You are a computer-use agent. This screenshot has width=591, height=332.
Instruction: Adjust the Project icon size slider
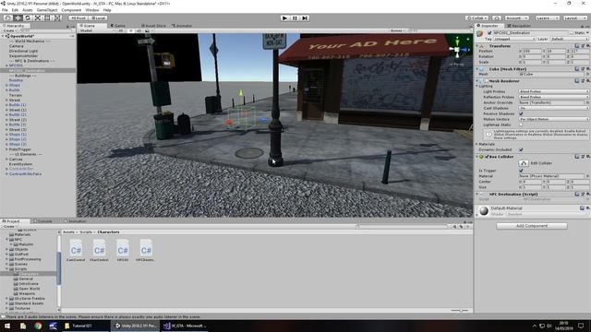[x=460, y=311]
